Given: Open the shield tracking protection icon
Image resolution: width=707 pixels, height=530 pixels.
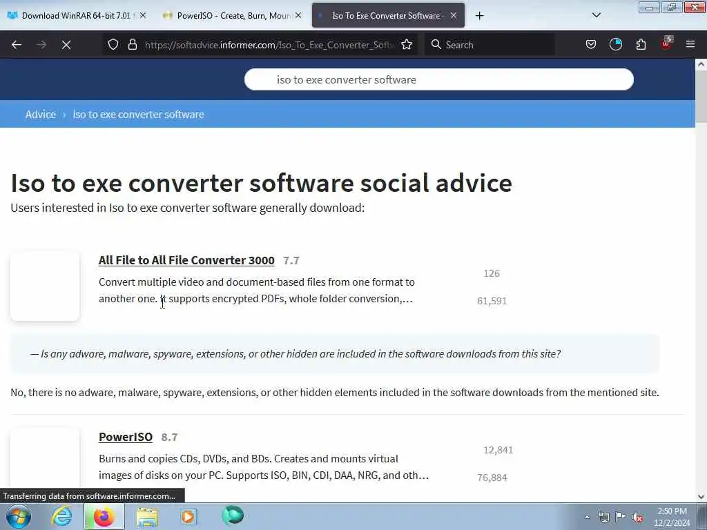Looking at the screenshot, I should [113, 44].
